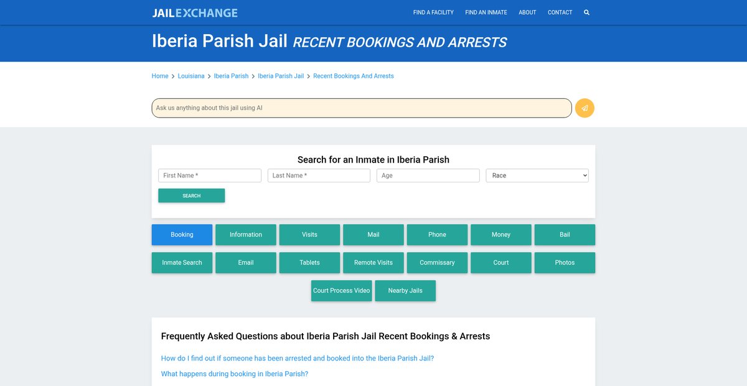Focus the First Name input field
The image size is (747, 386).
click(210, 176)
